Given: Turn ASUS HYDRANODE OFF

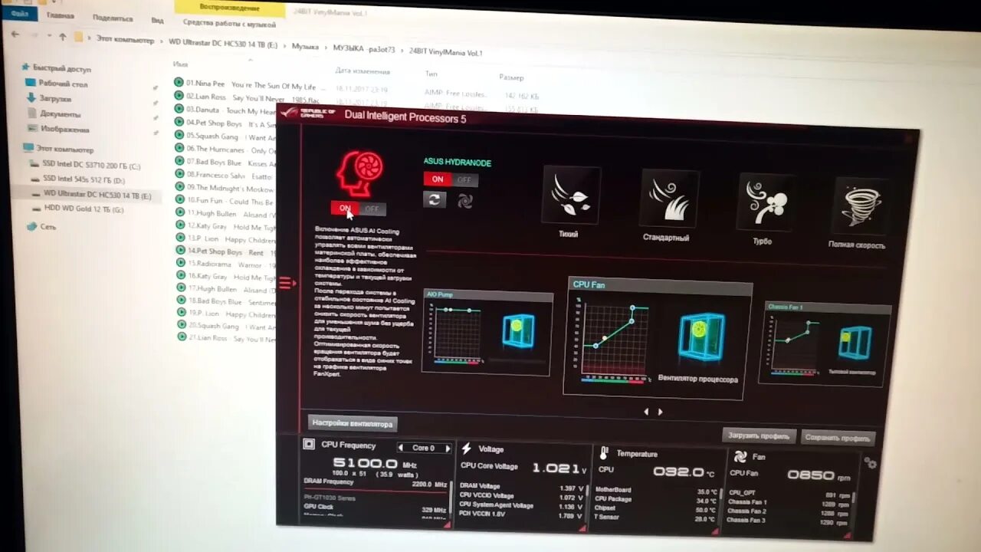Looking at the screenshot, I should click(x=464, y=180).
